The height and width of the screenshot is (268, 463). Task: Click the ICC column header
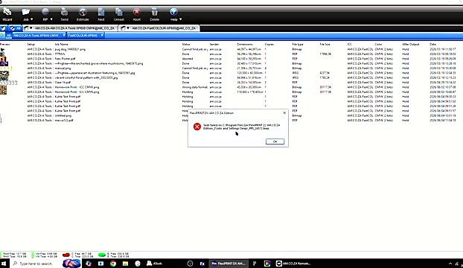(349, 44)
